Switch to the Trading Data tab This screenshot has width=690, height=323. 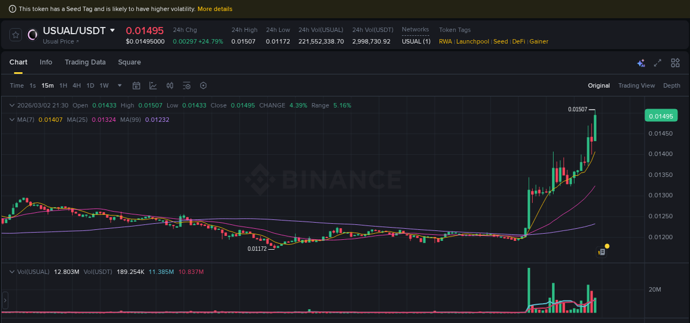coord(85,62)
